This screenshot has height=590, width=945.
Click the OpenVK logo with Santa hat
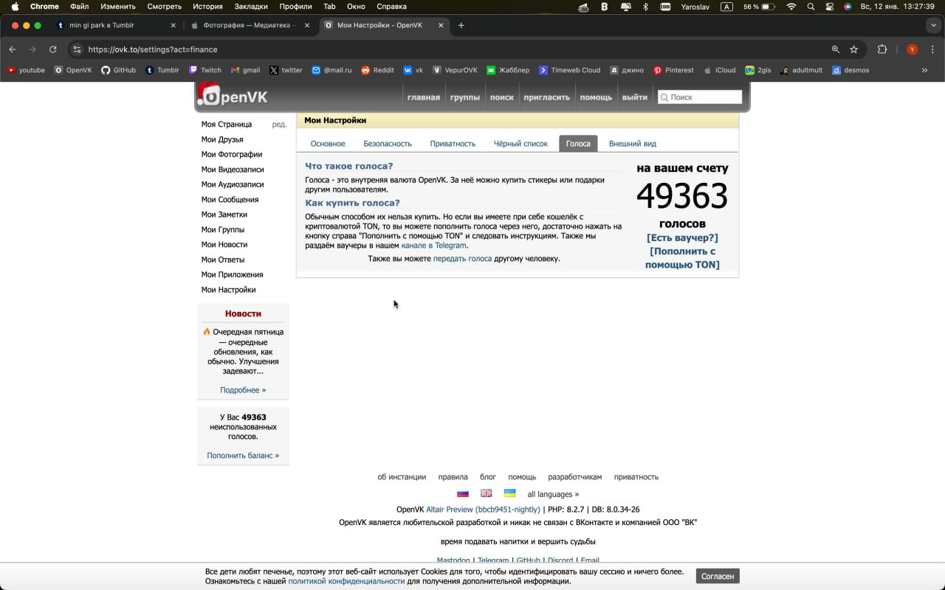tap(233, 96)
